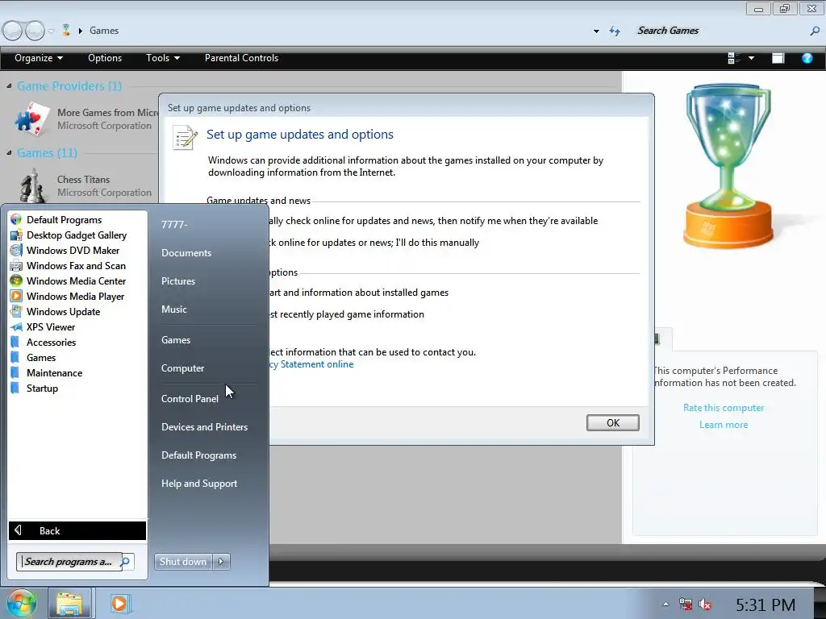
Task: Click the Forward navigation arrow button
Action: [35, 31]
